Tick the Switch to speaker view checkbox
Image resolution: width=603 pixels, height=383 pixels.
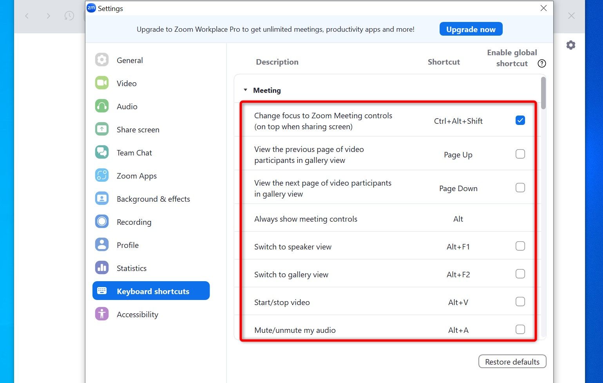point(520,246)
